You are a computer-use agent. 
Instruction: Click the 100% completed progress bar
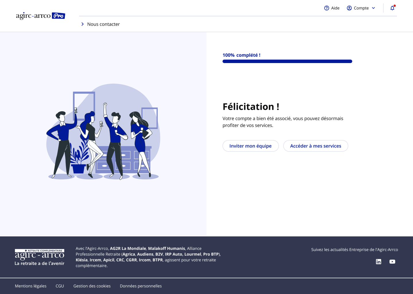pos(287,61)
